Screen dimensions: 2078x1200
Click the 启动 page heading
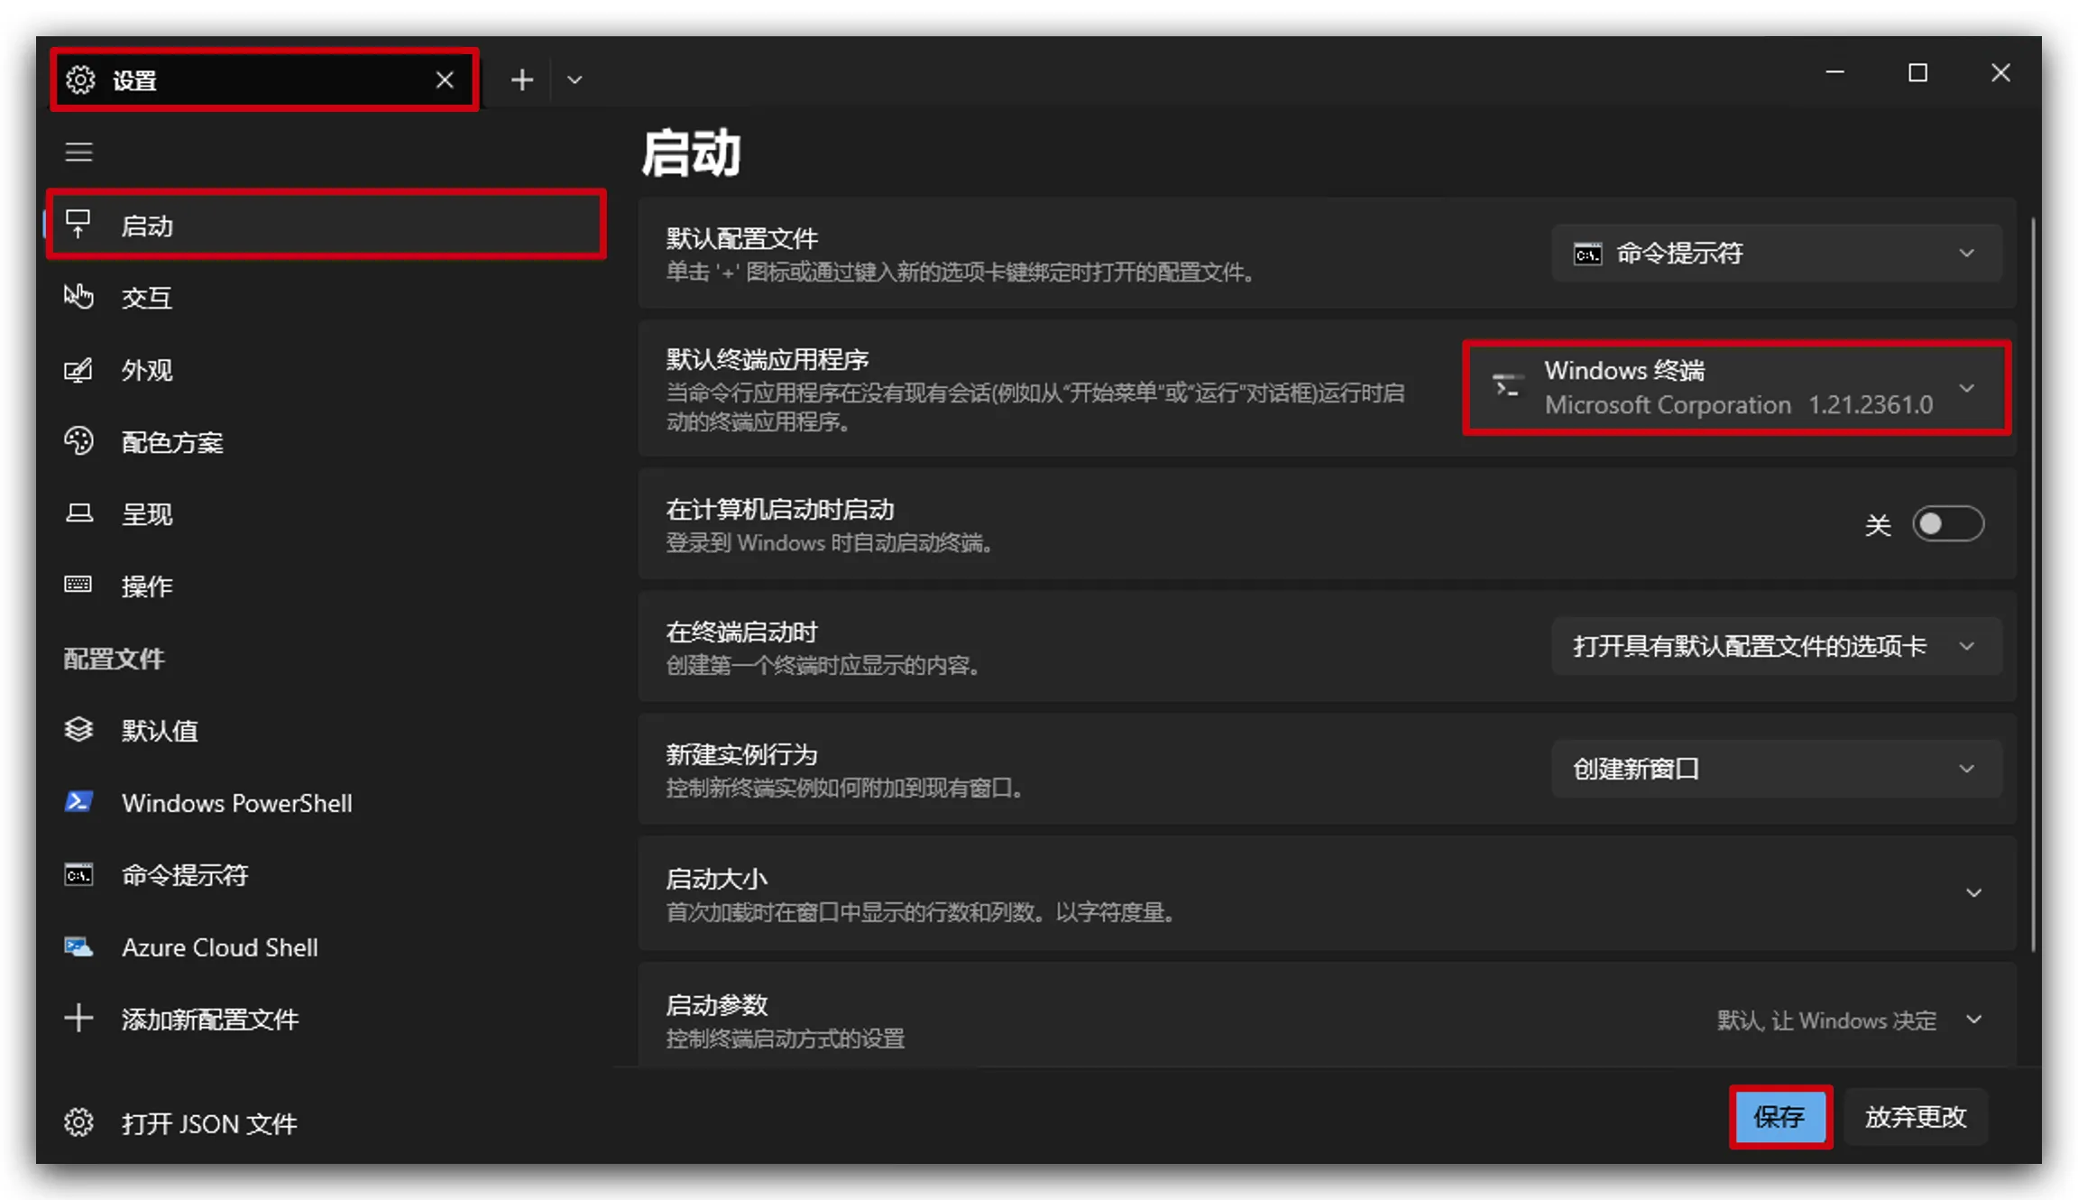pos(691,152)
